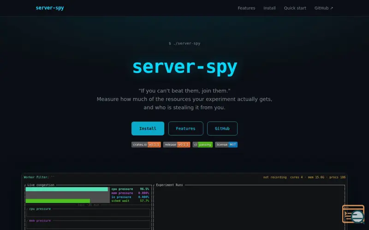Image resolution: width=369 pixels, height=230 pixels.
Task: Click the 'mem 15.6G' status text
Action: point(316,177)
